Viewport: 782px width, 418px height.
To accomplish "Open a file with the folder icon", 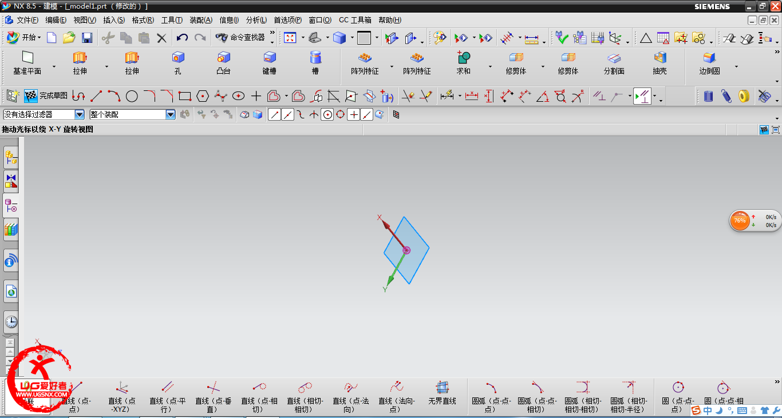I will click(69, 38).
